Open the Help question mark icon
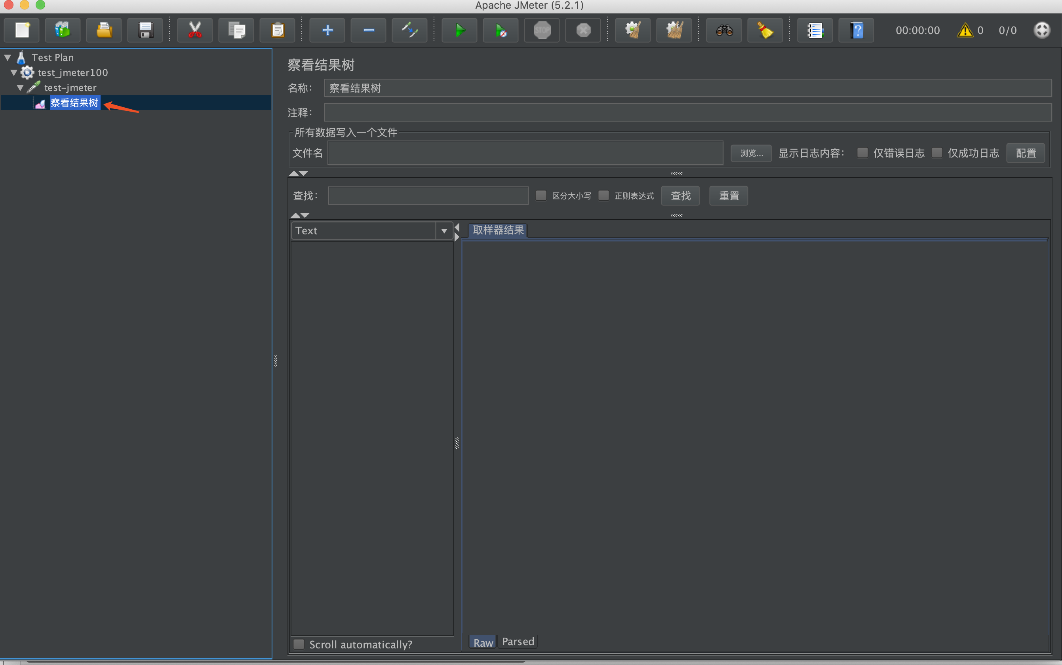This screenshot has width=1062, height=665. [x=856, y=30]
